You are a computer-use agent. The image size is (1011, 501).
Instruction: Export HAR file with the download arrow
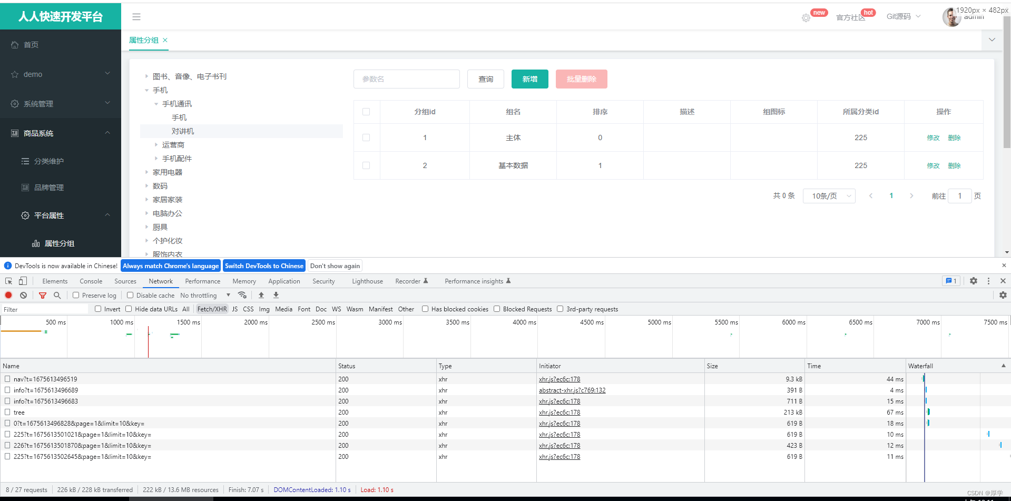[x=276, y=295]
